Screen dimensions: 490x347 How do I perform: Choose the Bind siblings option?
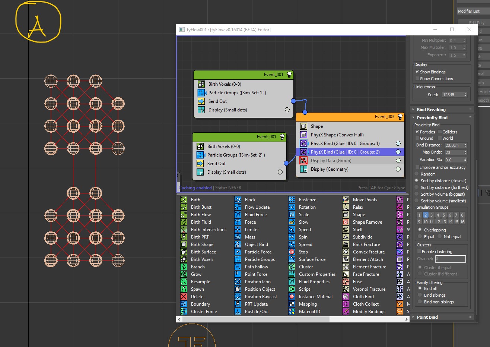tap(420, 295)
